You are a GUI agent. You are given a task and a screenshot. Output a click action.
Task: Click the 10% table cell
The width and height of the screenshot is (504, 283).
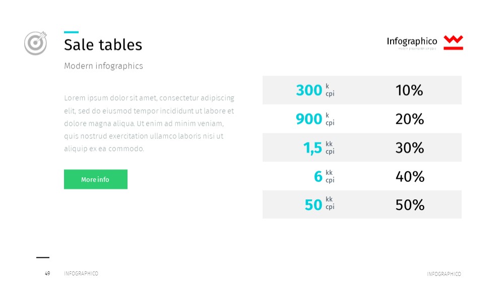pyautogui.click(x=409, y=90)
